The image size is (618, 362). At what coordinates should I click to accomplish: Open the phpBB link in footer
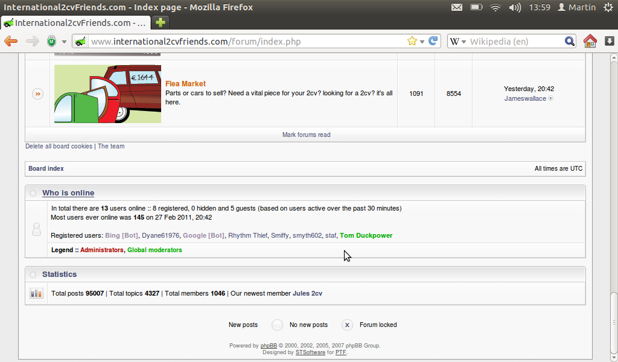[x=269, y=346]
